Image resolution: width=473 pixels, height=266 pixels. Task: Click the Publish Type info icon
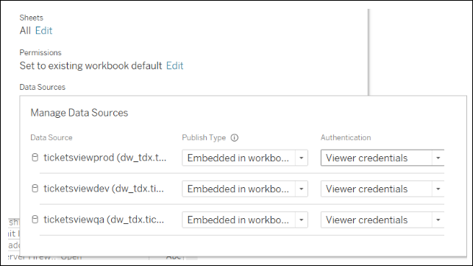tap(235, 138)
